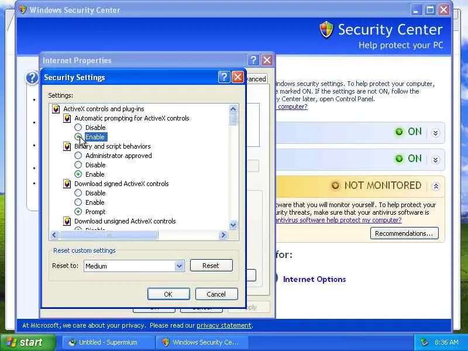Select Enable for Binary and script behaviors
Screen dimensions: 468x351
pos(78,174)
